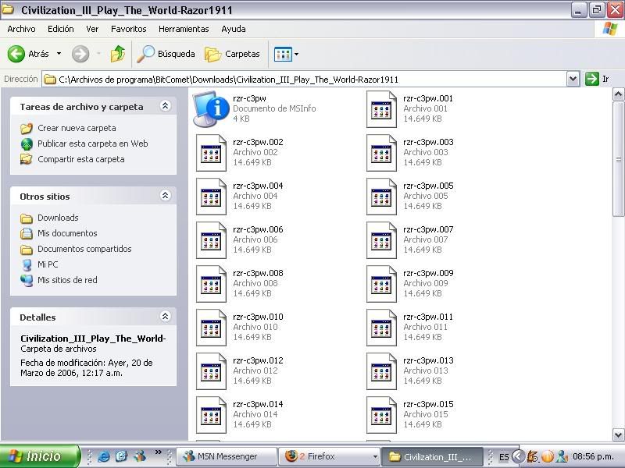Go back with the Atrás button
The width and height of the screenshot is (625, 468).
point(28,54)
